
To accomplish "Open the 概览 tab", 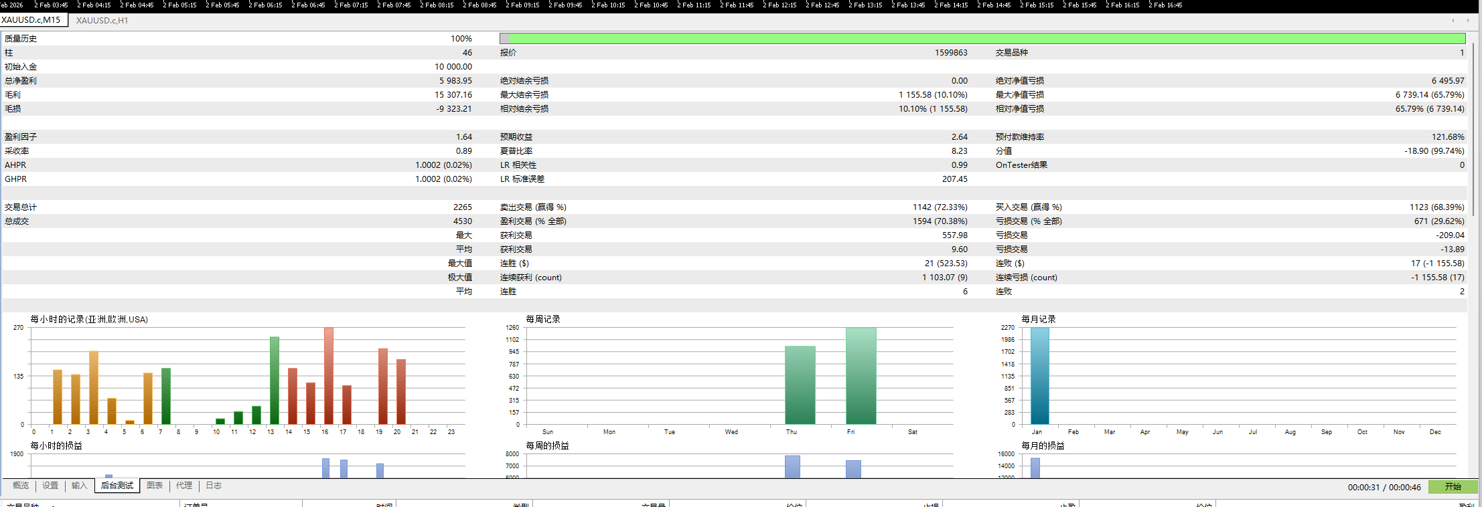I will coord(21,486).
